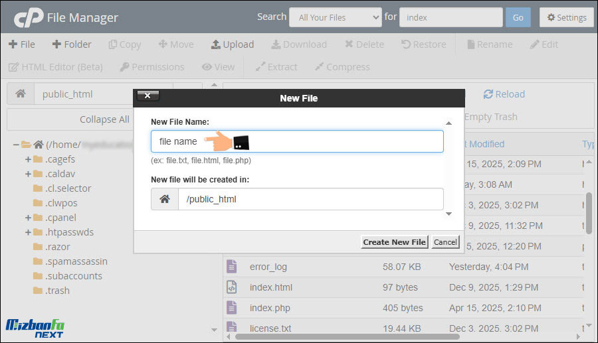The width and height of the screenshot is (598, 343).
Task: Cancel the New File dialog
Action: [445, 242]
